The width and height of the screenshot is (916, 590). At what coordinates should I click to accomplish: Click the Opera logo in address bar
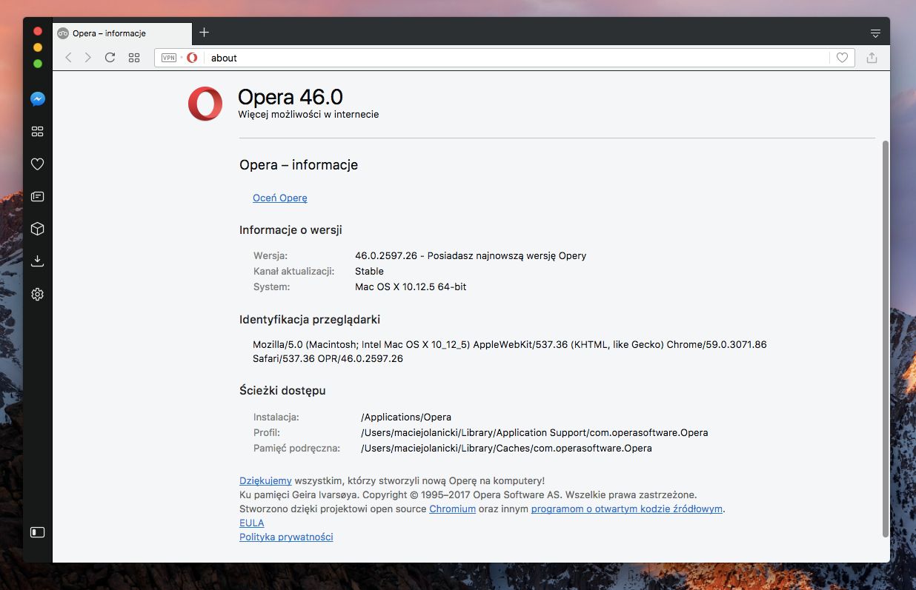(x=192, y=58)
